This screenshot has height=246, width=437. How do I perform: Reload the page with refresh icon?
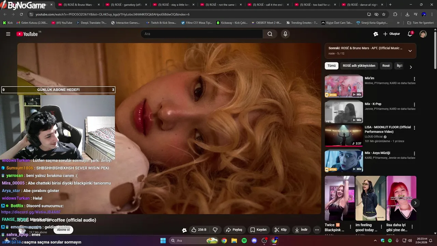tap(22, 14)
